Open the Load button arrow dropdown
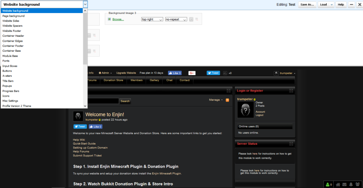The image size is (363, 188). tap(331, 5)
